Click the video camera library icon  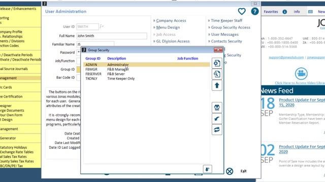tap(301, 73)
